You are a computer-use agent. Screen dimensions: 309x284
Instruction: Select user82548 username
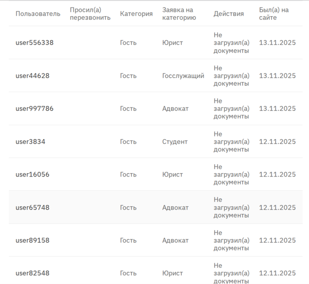(32, 273)
